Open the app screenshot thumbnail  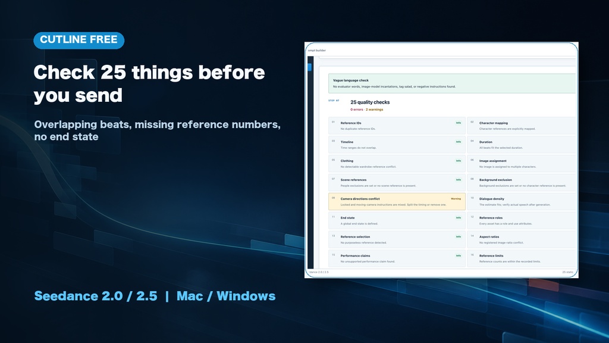point(441,160)
